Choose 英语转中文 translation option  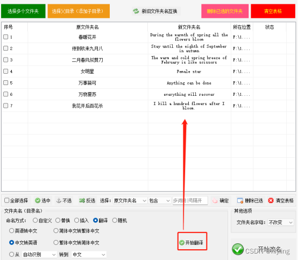pos(12,231)
